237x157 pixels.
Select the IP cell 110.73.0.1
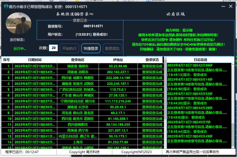[118, 90]
